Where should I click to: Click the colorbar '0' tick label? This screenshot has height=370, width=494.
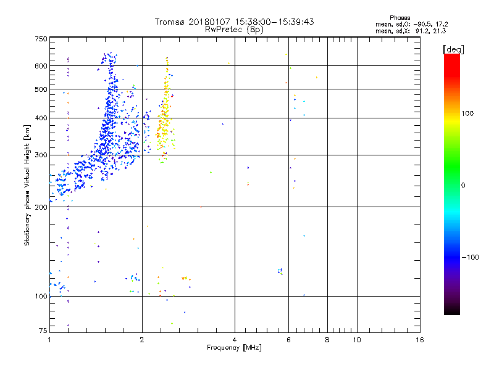click(x=463, y=186)
